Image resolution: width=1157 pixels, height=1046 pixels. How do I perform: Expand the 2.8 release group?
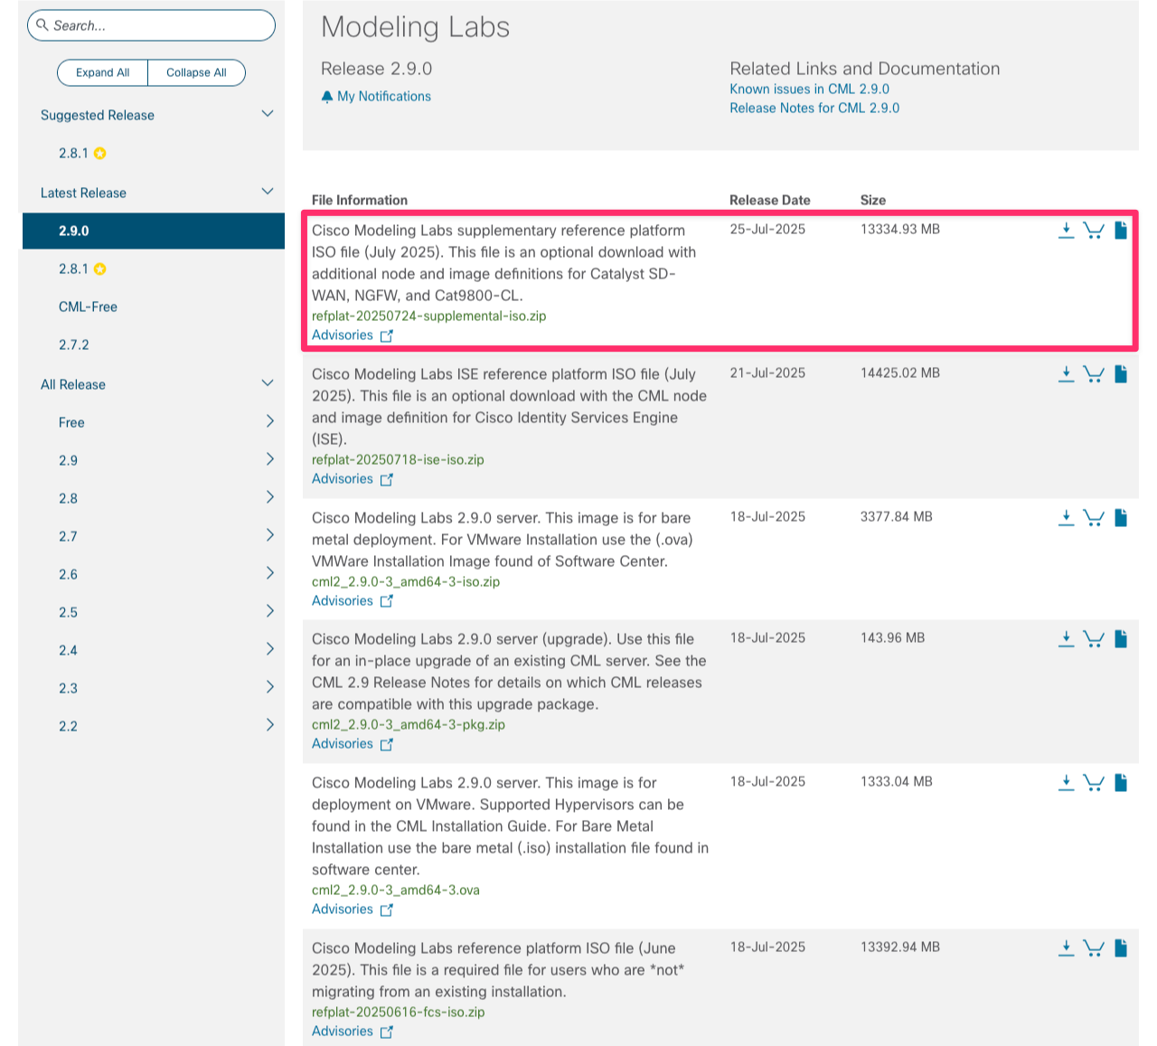click(x=269, y=497)
